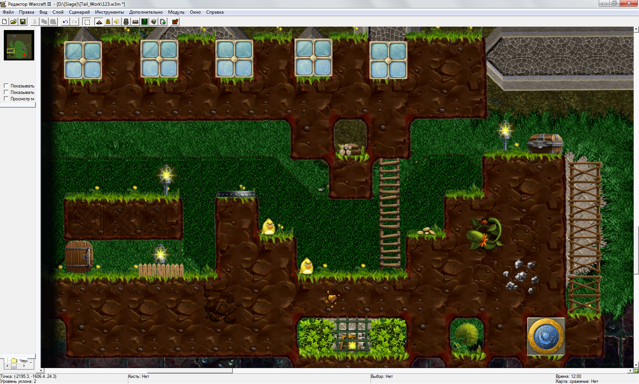The width and height of the screenshot is (639, 384).
Task: Open the Object manager gray cube icon
Action: [x=154, y=22]
